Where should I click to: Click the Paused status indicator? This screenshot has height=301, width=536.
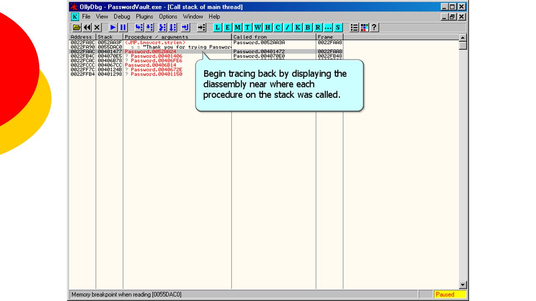(450, 294)
